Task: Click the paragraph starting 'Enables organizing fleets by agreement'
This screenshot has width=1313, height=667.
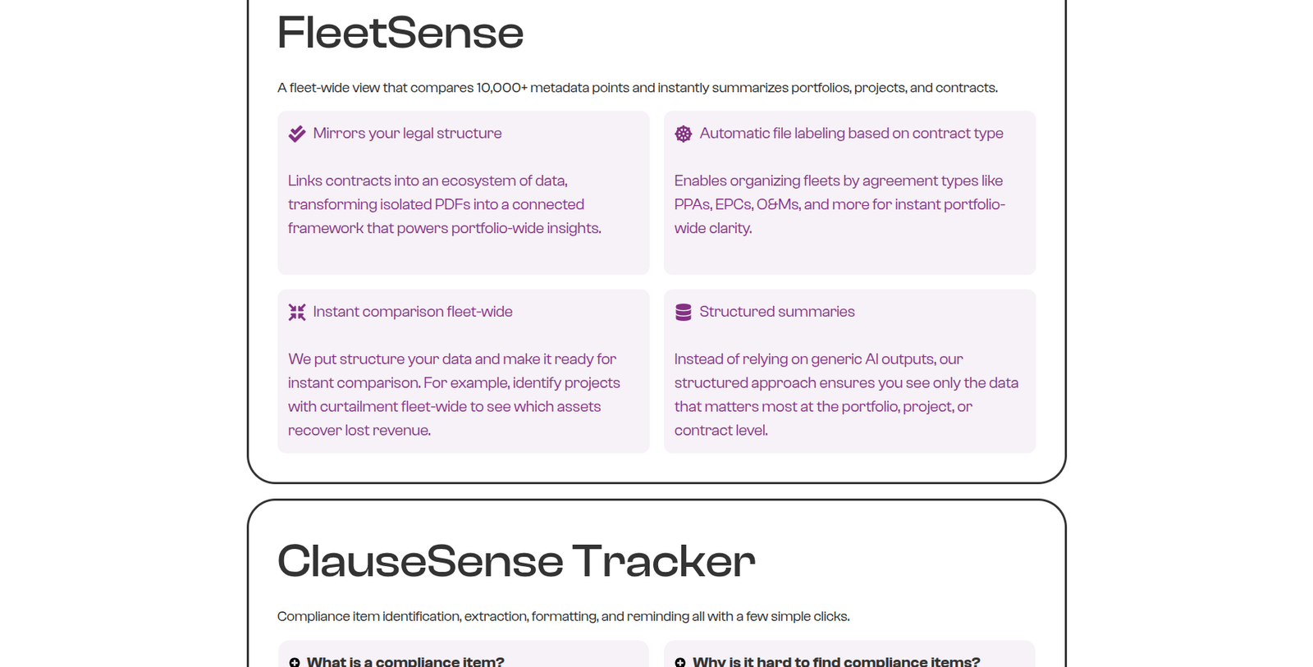Action: coord(839,204)
